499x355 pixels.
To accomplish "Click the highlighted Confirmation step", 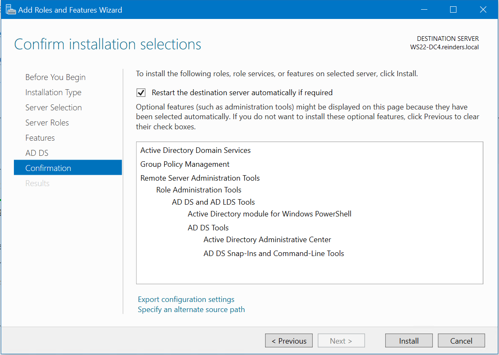I will point(48,168).
